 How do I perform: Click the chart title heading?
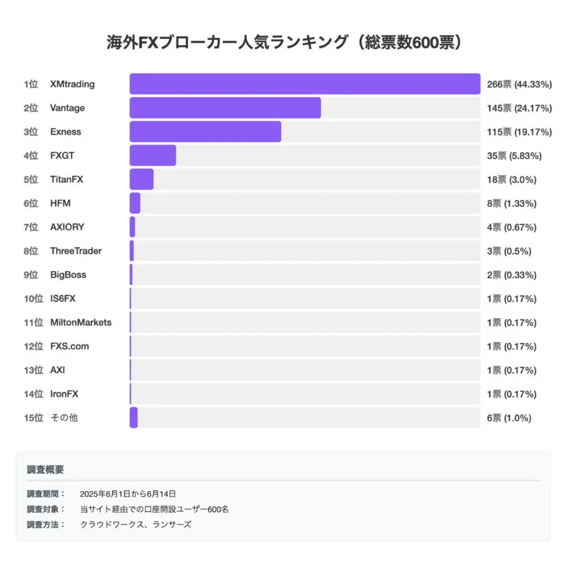pos(284,43)
